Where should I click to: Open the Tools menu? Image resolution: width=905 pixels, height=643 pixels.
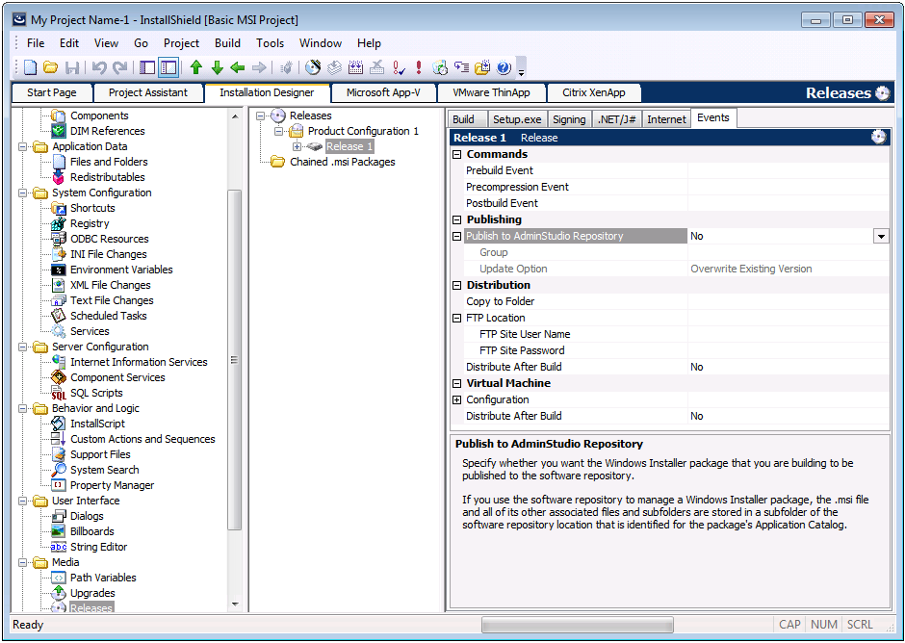(270, 42)
